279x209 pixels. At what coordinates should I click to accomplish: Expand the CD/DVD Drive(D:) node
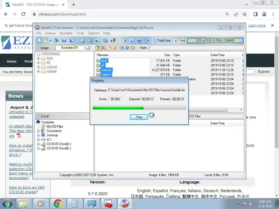click(38, 144)
